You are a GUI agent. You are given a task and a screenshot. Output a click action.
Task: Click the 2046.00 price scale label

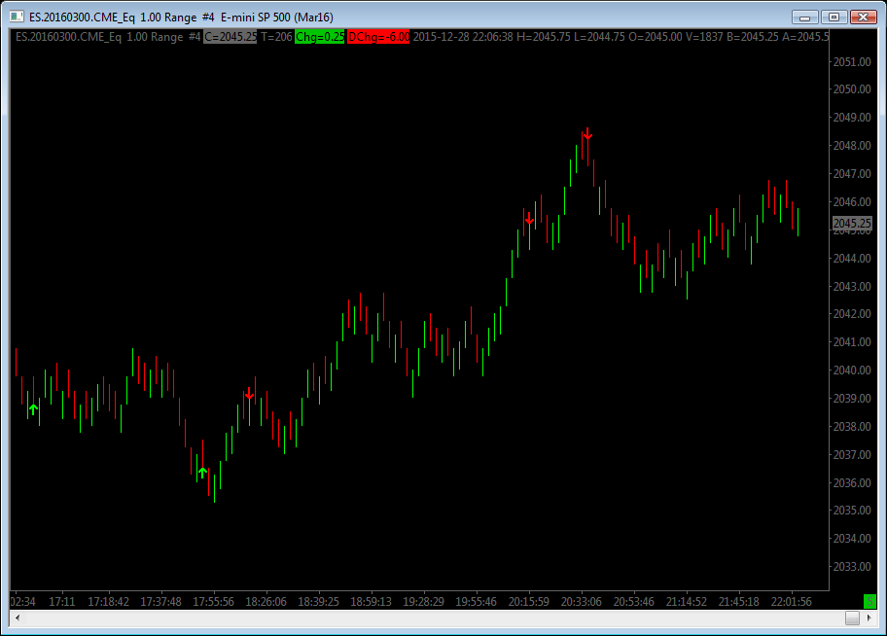click(x=852, y=202)
